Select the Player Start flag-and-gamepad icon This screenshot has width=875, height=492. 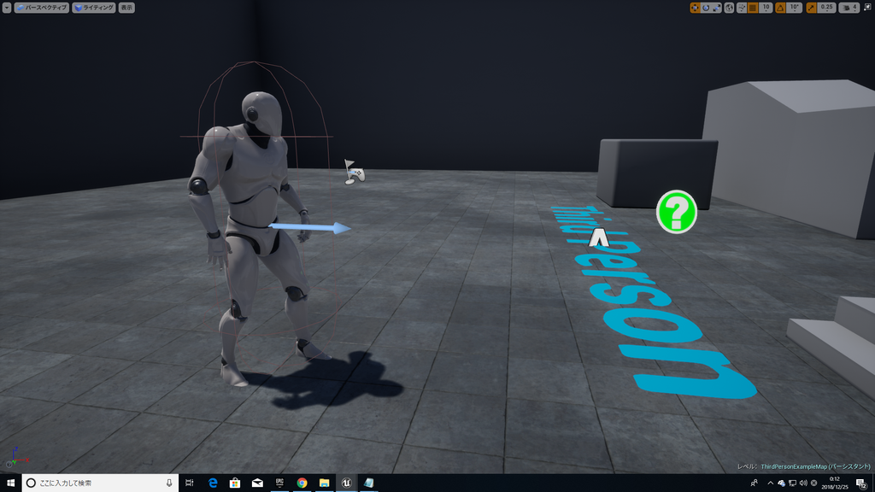pyautogui.click(x=354, y=173)
